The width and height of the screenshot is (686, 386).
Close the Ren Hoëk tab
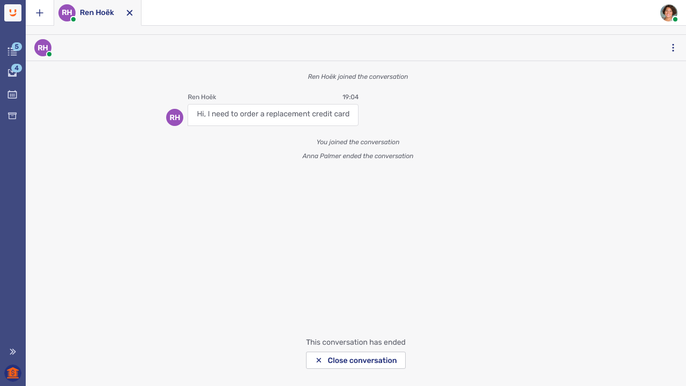click(130, 13)
